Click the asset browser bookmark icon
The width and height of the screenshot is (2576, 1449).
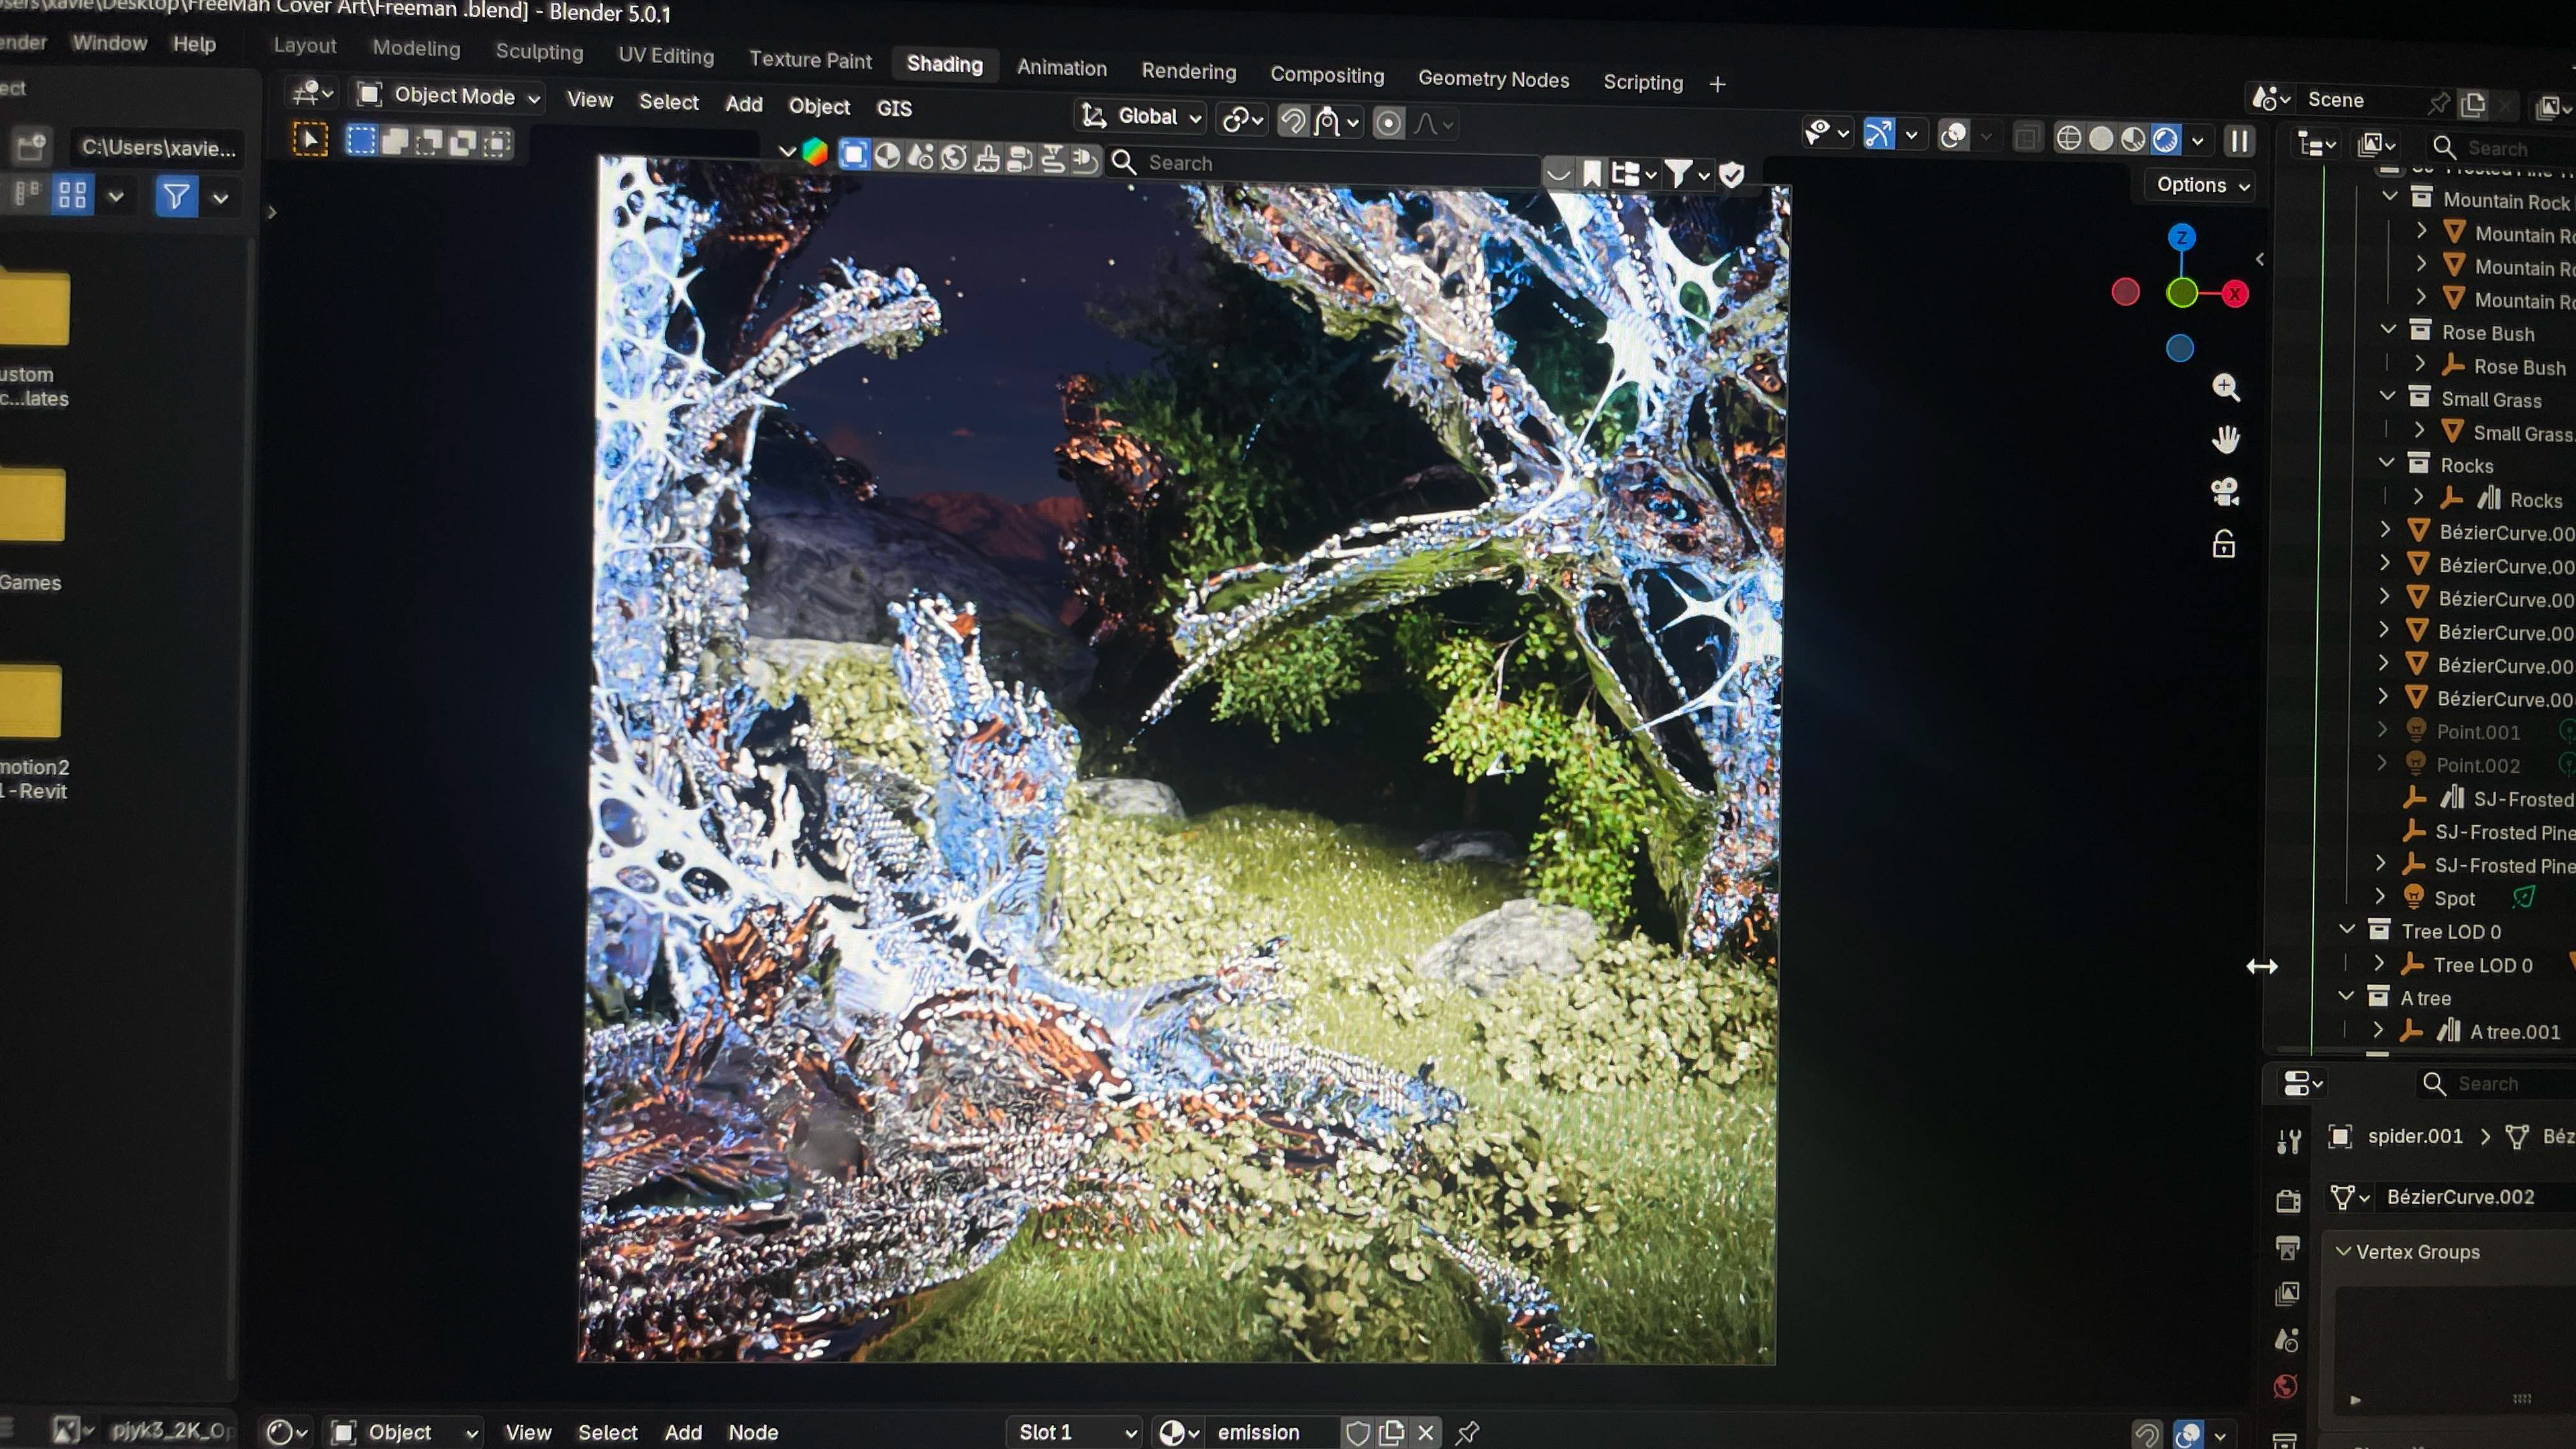click(x=1592, y=175)
